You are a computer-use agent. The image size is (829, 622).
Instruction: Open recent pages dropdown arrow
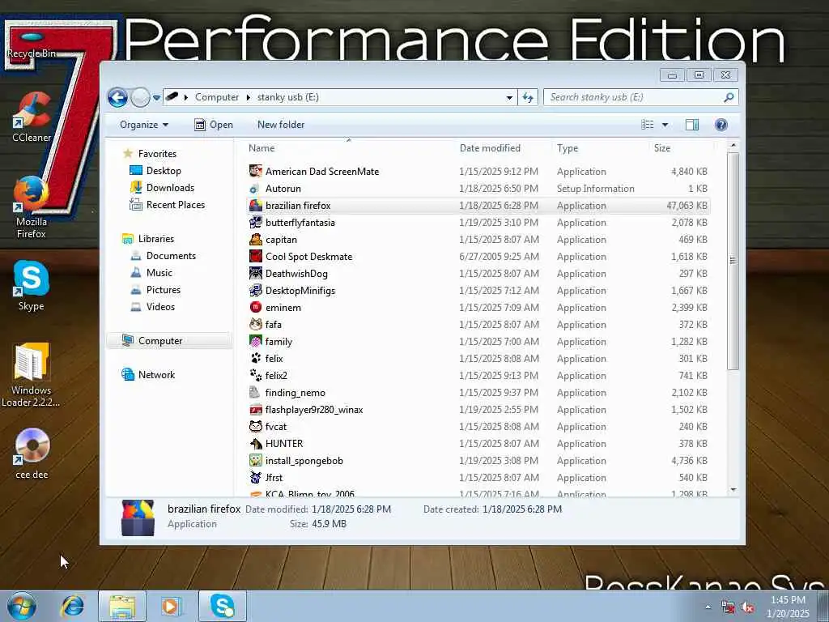[156, 97]
